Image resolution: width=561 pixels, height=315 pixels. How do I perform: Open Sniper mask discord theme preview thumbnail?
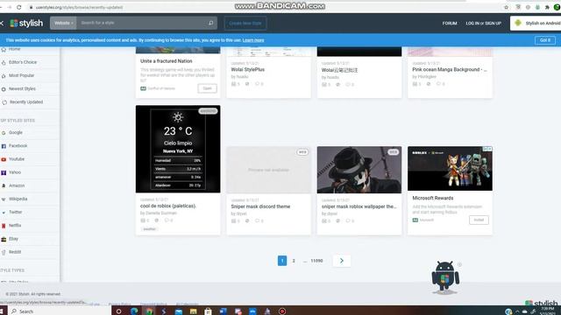(x=268, y=170)
